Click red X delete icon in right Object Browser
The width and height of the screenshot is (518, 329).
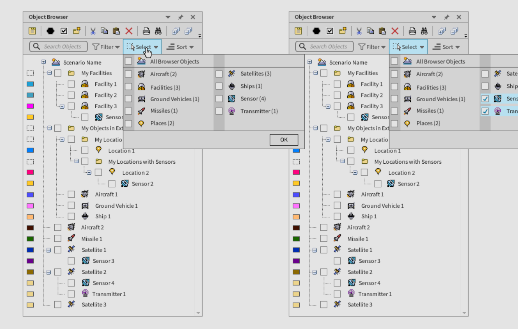[x=395, y=31]
